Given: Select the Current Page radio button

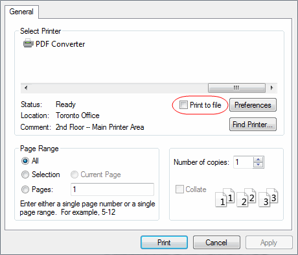Looking at the screenshot, I should click(x=74, y=175).
